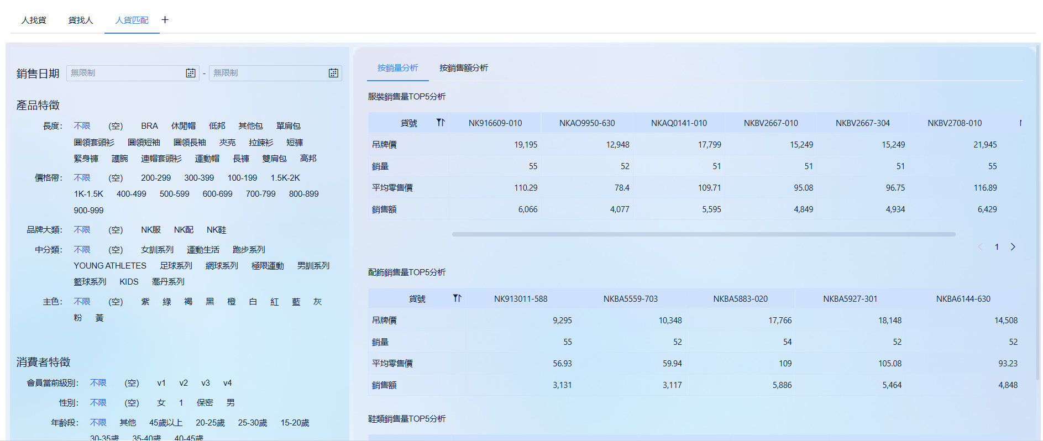Switch to 貨找人 tab

click(81, 20)
